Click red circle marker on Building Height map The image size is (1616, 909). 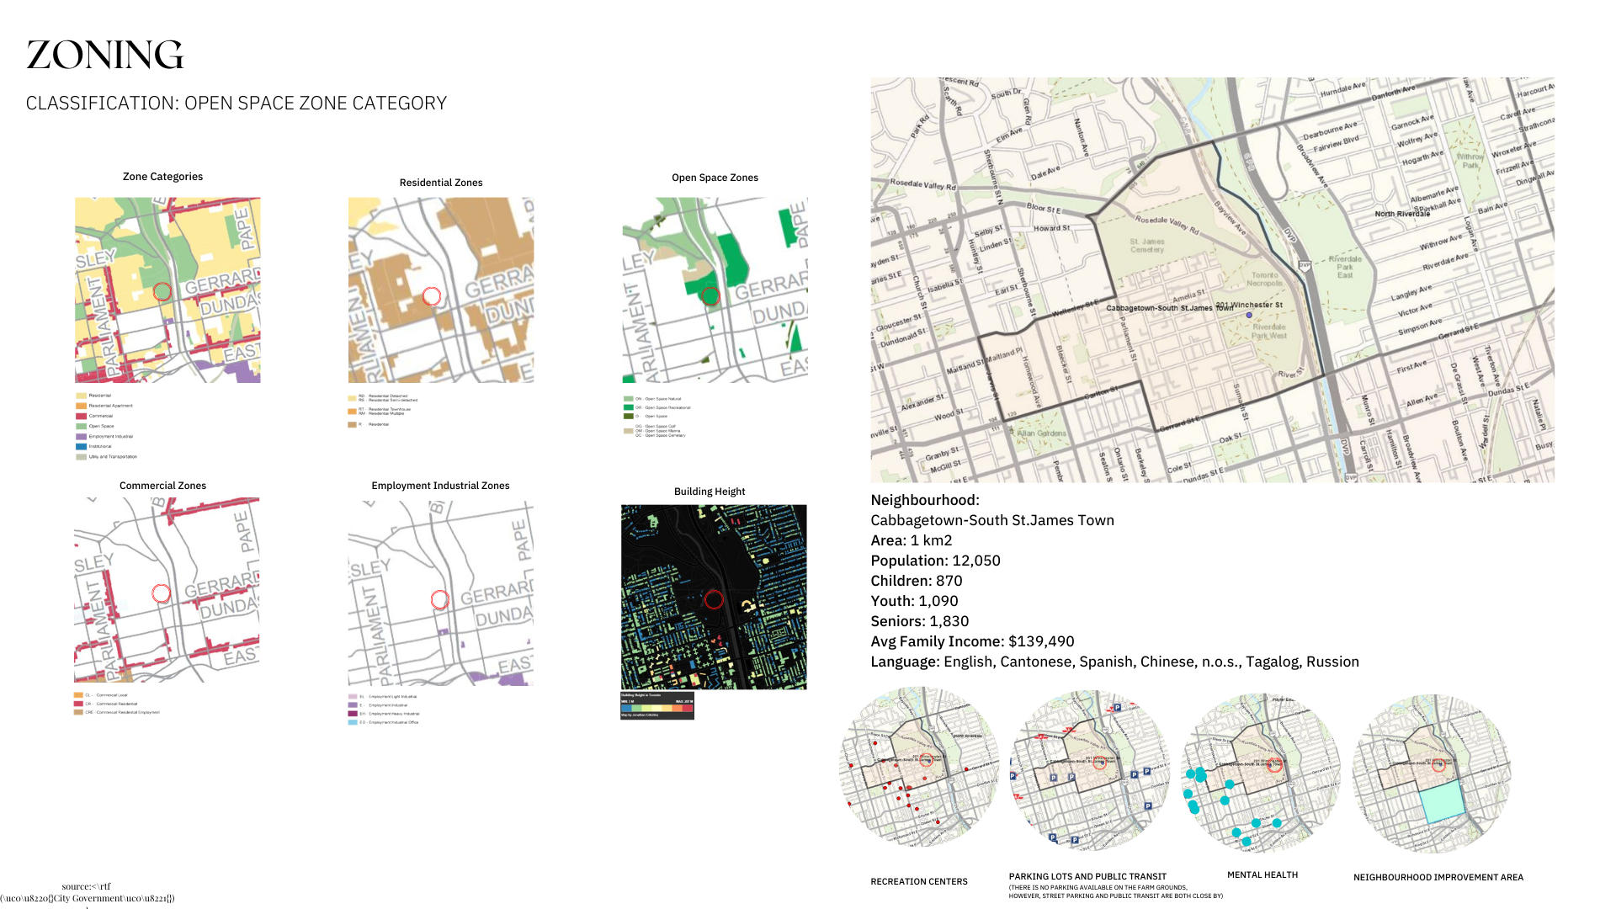tap(714, 599)
